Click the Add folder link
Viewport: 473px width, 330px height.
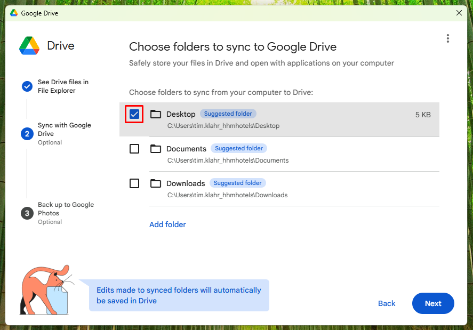167,224
